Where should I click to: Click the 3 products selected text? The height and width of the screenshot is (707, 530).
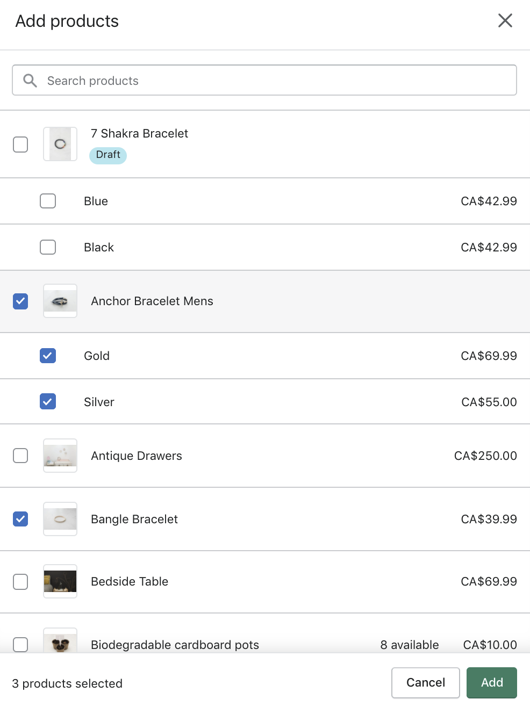[67, 683]
